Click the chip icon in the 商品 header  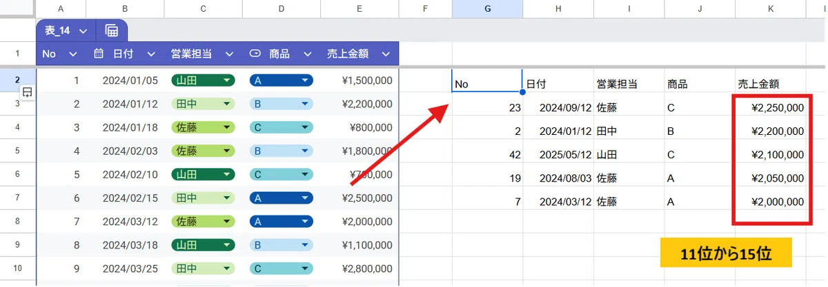pos(255,54)
